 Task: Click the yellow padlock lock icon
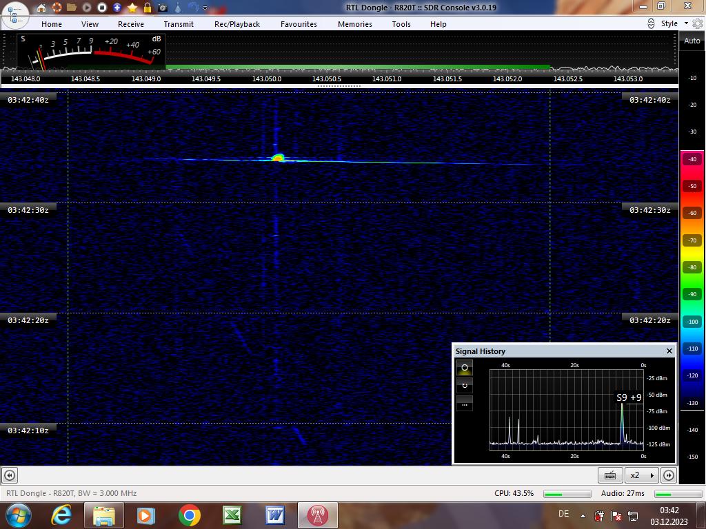[x=148, y=7]
